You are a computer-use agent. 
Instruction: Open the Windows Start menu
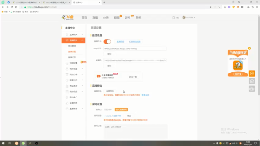click(3, 143)
